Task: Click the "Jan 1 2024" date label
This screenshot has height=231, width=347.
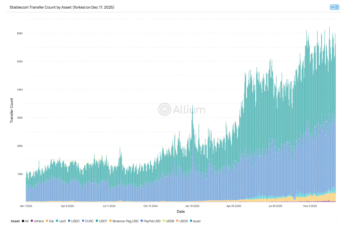Action: pyautogui.click(x=26, y=206)
